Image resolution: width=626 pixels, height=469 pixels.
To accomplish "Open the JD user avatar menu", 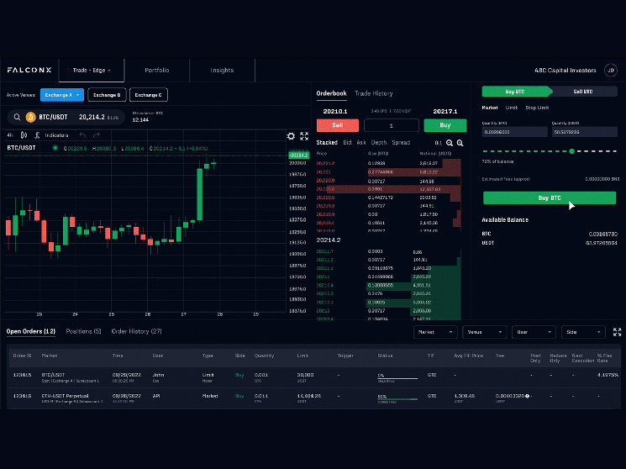I will tap(610, 71).
